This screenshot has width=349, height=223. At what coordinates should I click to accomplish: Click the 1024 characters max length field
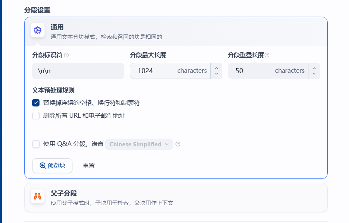point(170,71)
